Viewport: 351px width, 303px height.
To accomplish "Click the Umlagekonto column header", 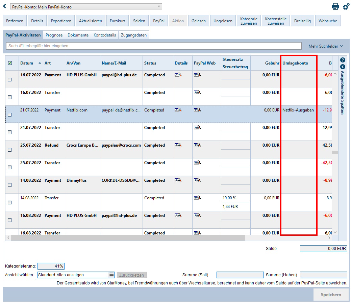I will 299,63.
